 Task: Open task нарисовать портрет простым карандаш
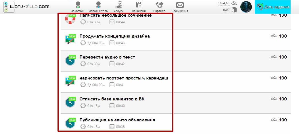coord(124,78)
